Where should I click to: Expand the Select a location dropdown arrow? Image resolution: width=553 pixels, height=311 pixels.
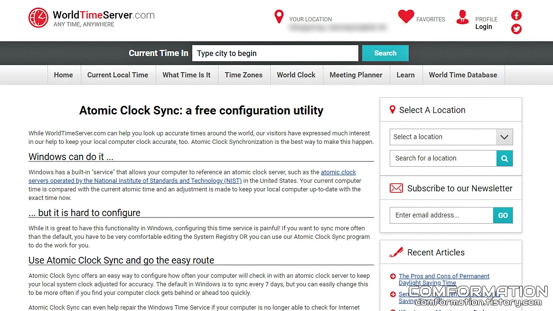click(504, 137)
